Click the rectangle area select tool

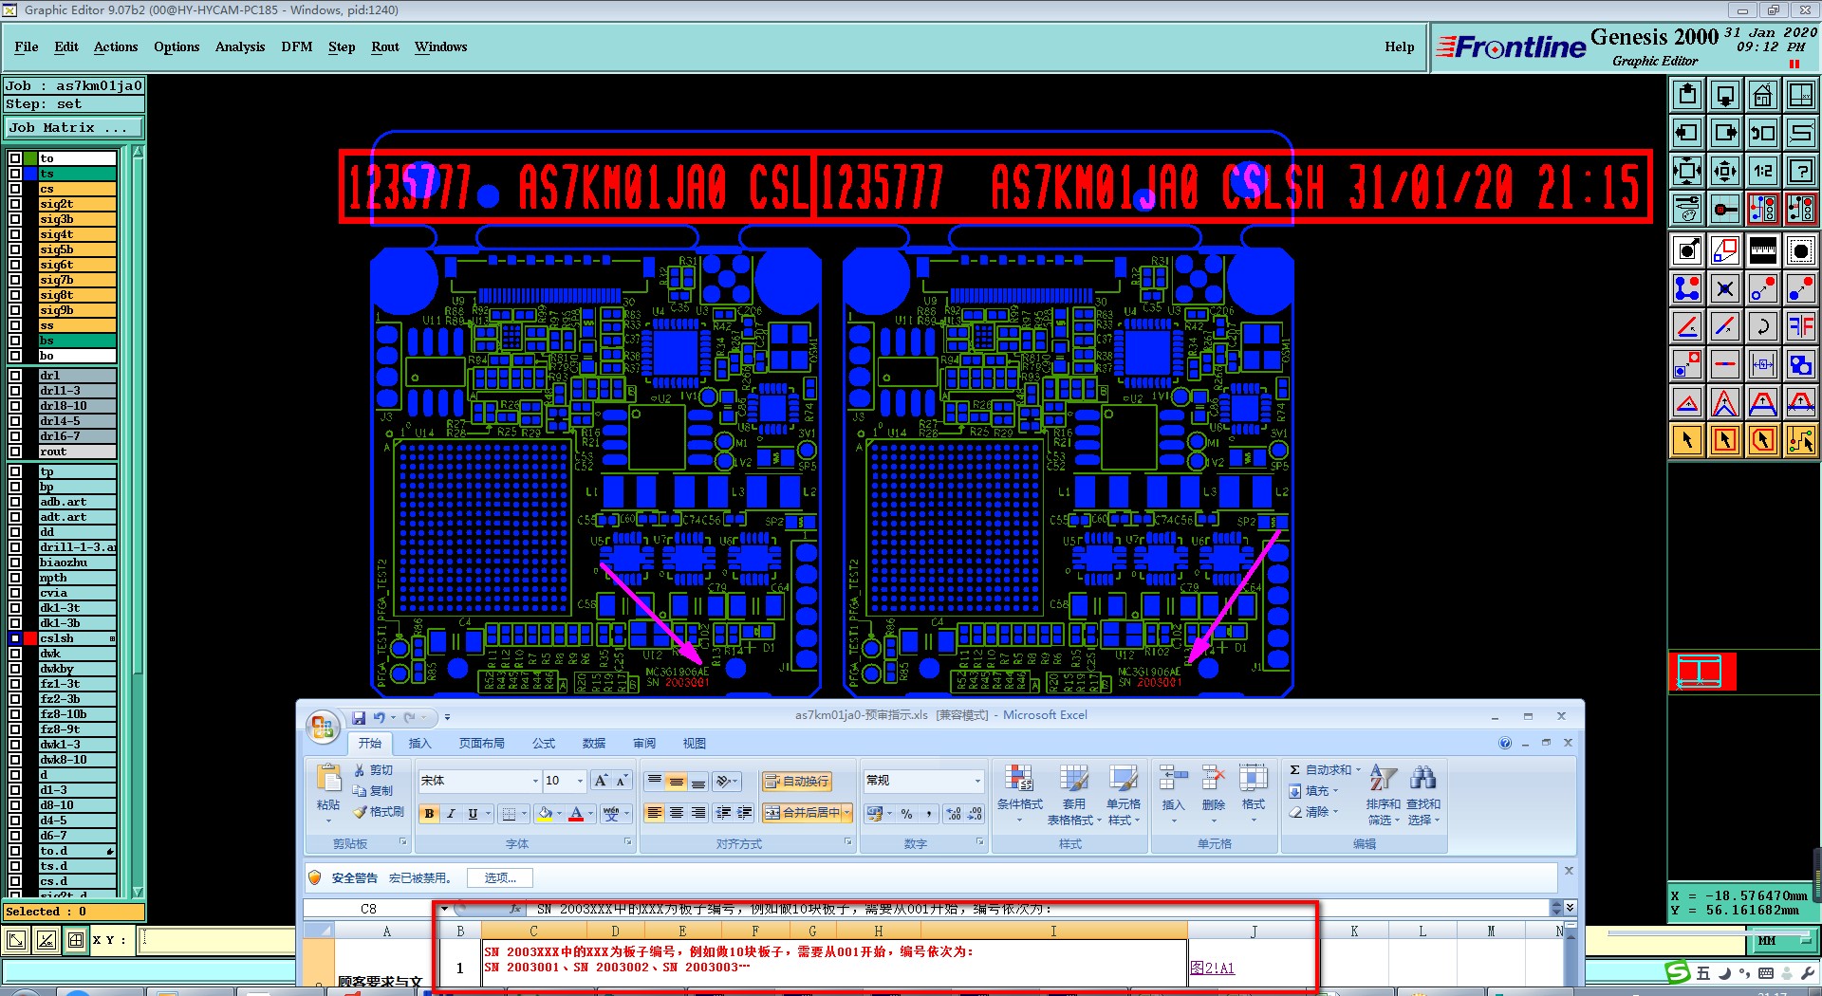pyautogui.click(x=1724, y=439)
